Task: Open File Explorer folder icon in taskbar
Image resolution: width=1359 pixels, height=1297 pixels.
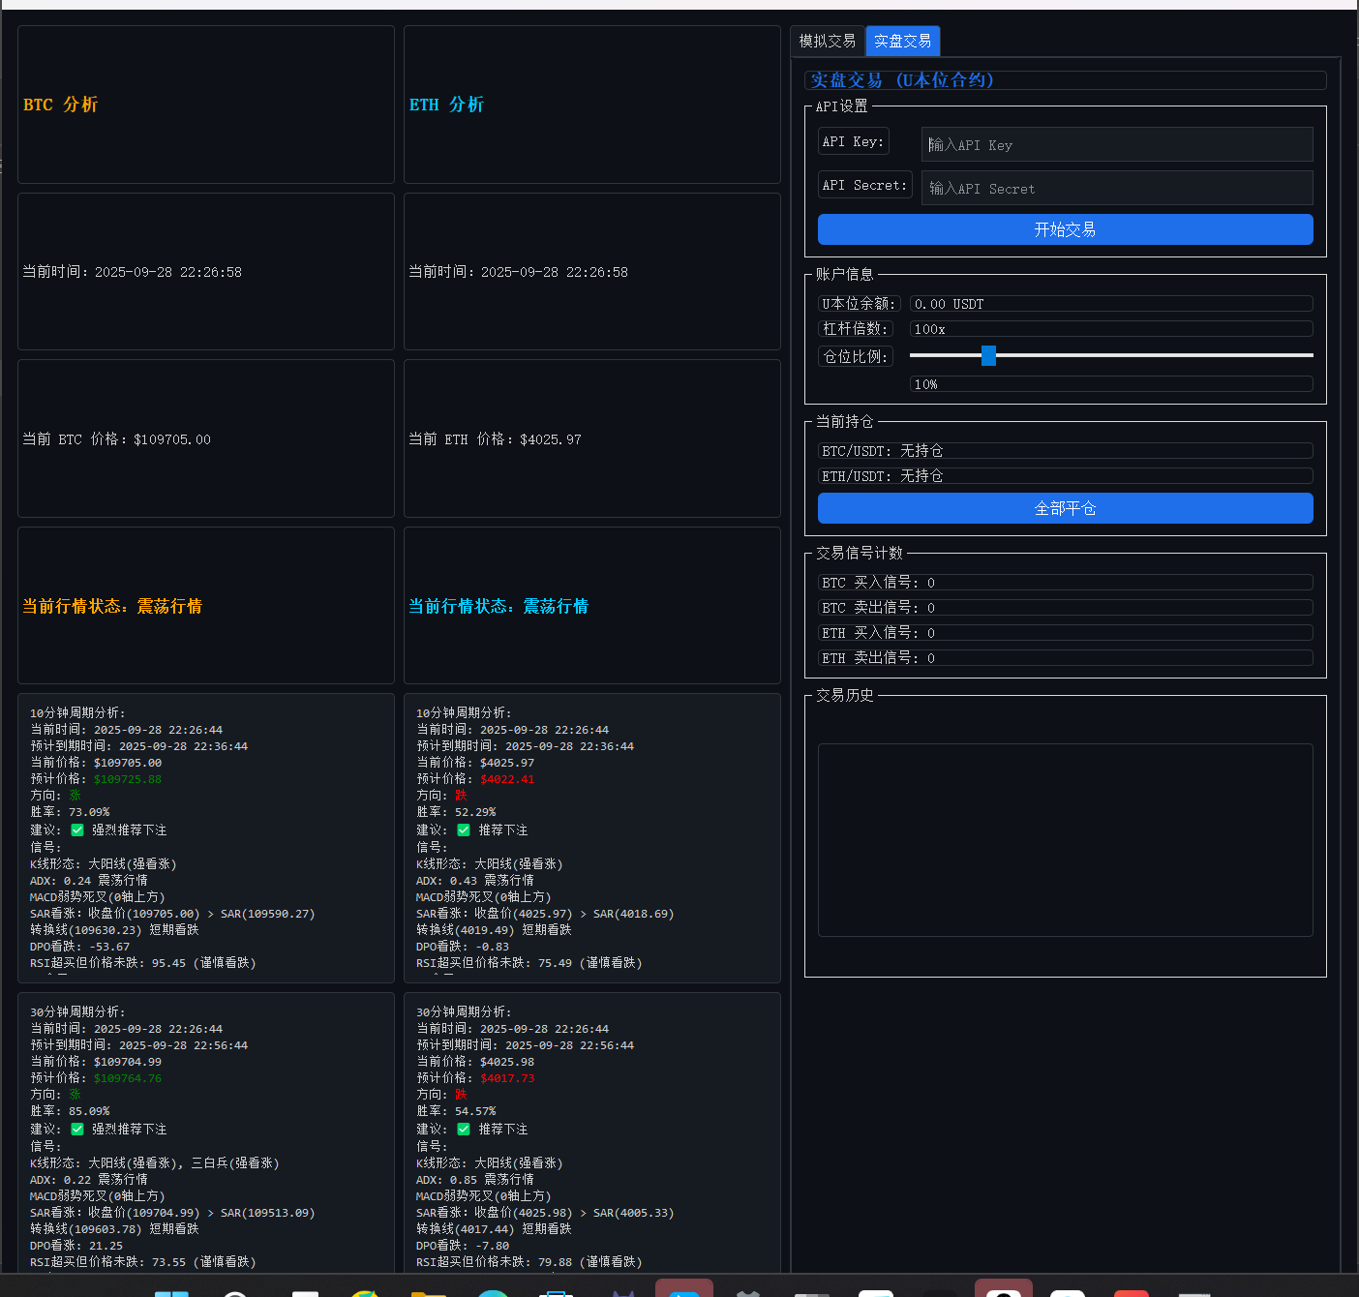Action: tap(428, 1291)
